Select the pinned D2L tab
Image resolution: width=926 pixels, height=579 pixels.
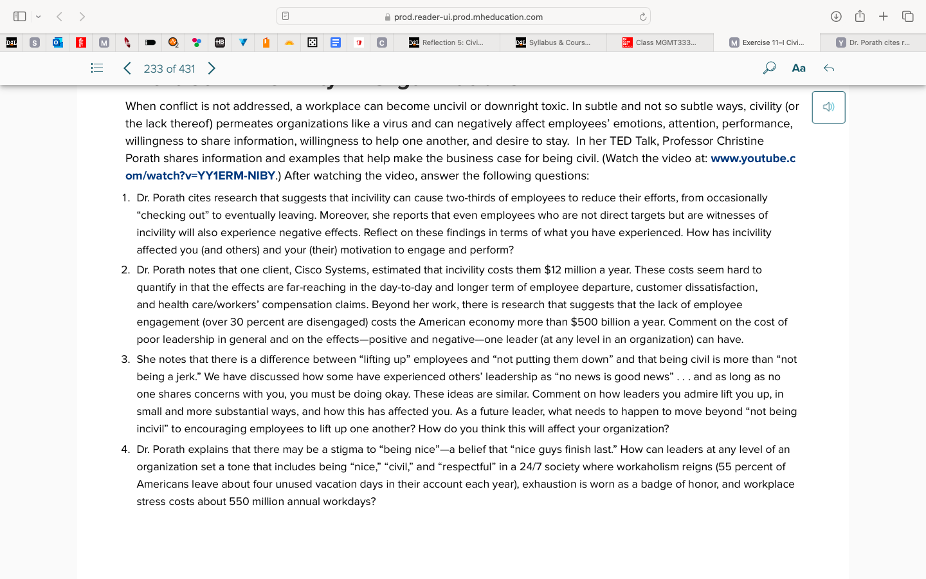coord(12,42)
